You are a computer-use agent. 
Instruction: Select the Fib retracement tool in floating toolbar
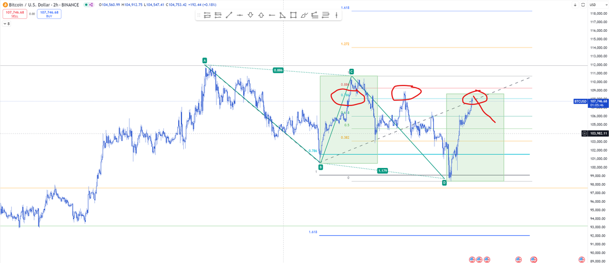click(x=207, y=15)
